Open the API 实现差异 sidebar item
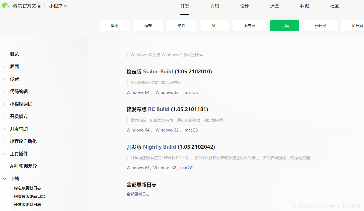This screenshot has width=364, height=211. [x=24, y=166]
